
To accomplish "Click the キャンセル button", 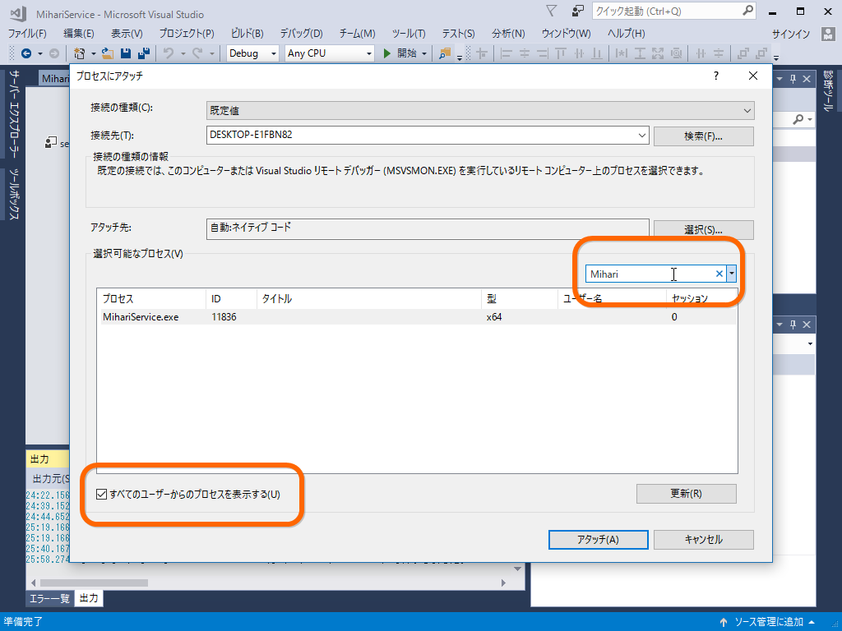I will pyautogui.click(x=704, y=540).
